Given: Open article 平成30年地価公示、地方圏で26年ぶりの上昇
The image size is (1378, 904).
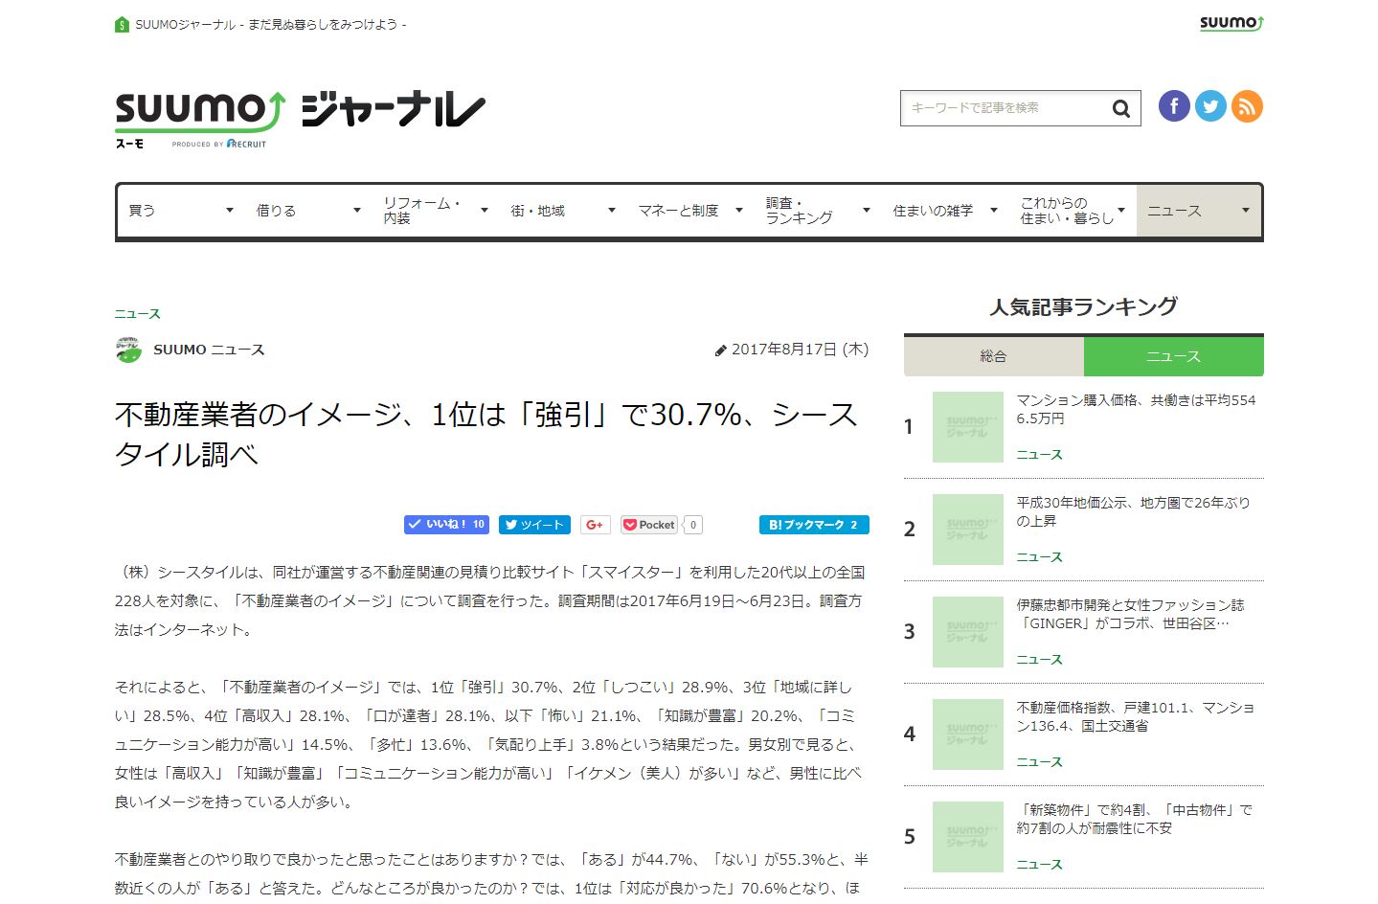Looking at the screenshot, I should point(1134,511).
